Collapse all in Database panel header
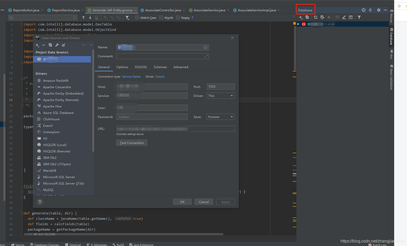 (x=370, y=10)
